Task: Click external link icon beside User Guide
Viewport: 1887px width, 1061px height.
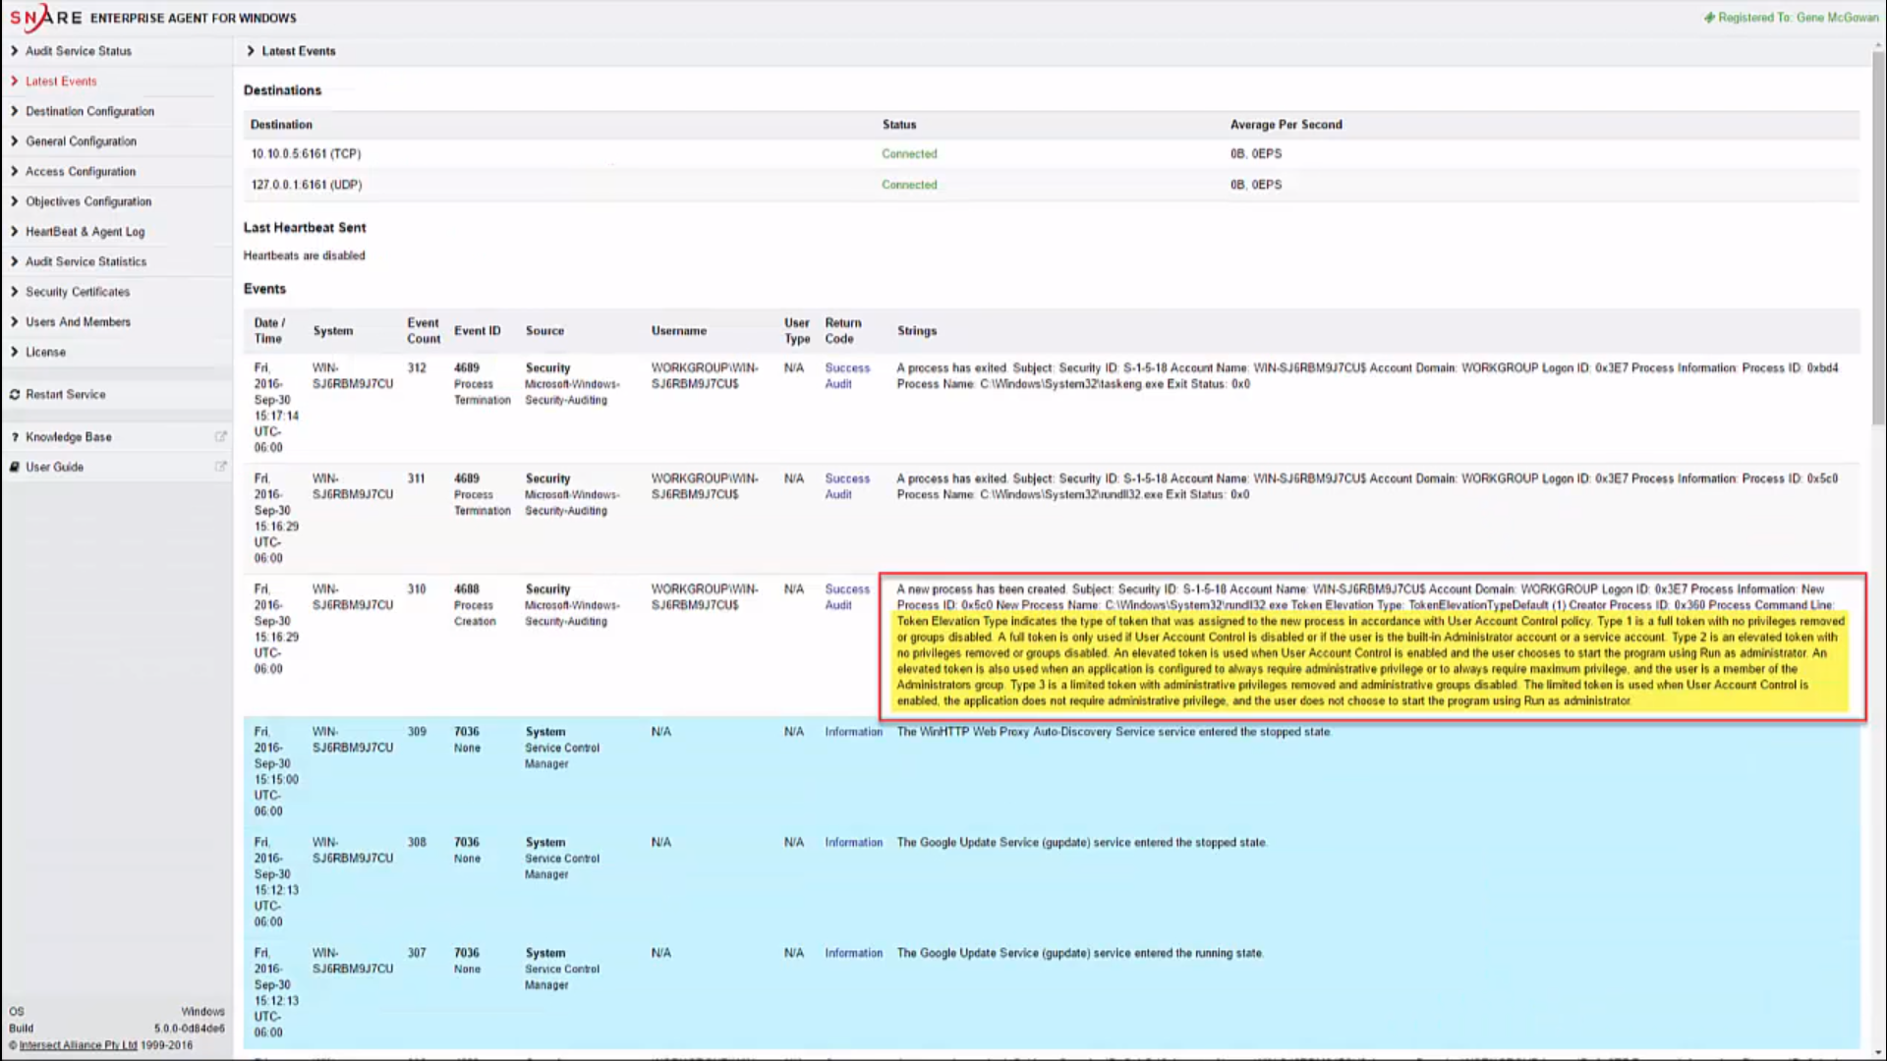Action: (x=220, y=468)
